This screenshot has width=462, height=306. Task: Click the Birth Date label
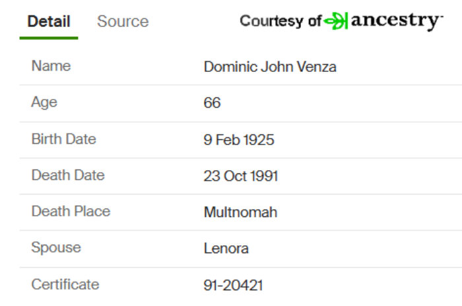click(63, 139)
